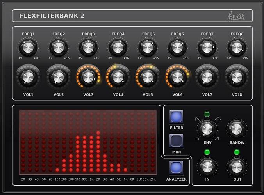Click the VOL3 volume knob
This screenshot has width=264, height=195.
pos(88,77)
